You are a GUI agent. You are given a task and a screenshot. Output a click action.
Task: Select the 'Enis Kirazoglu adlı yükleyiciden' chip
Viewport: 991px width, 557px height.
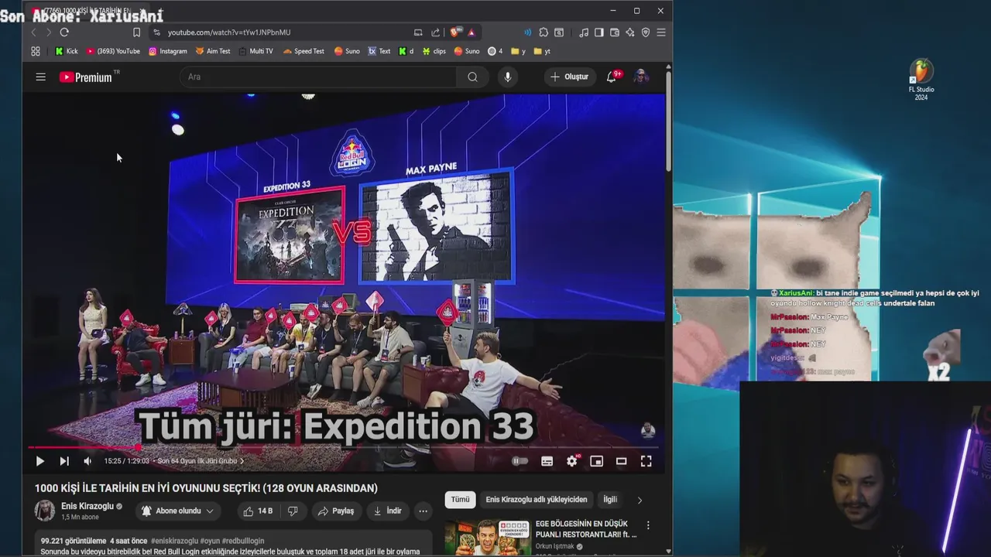click(537, 500)
